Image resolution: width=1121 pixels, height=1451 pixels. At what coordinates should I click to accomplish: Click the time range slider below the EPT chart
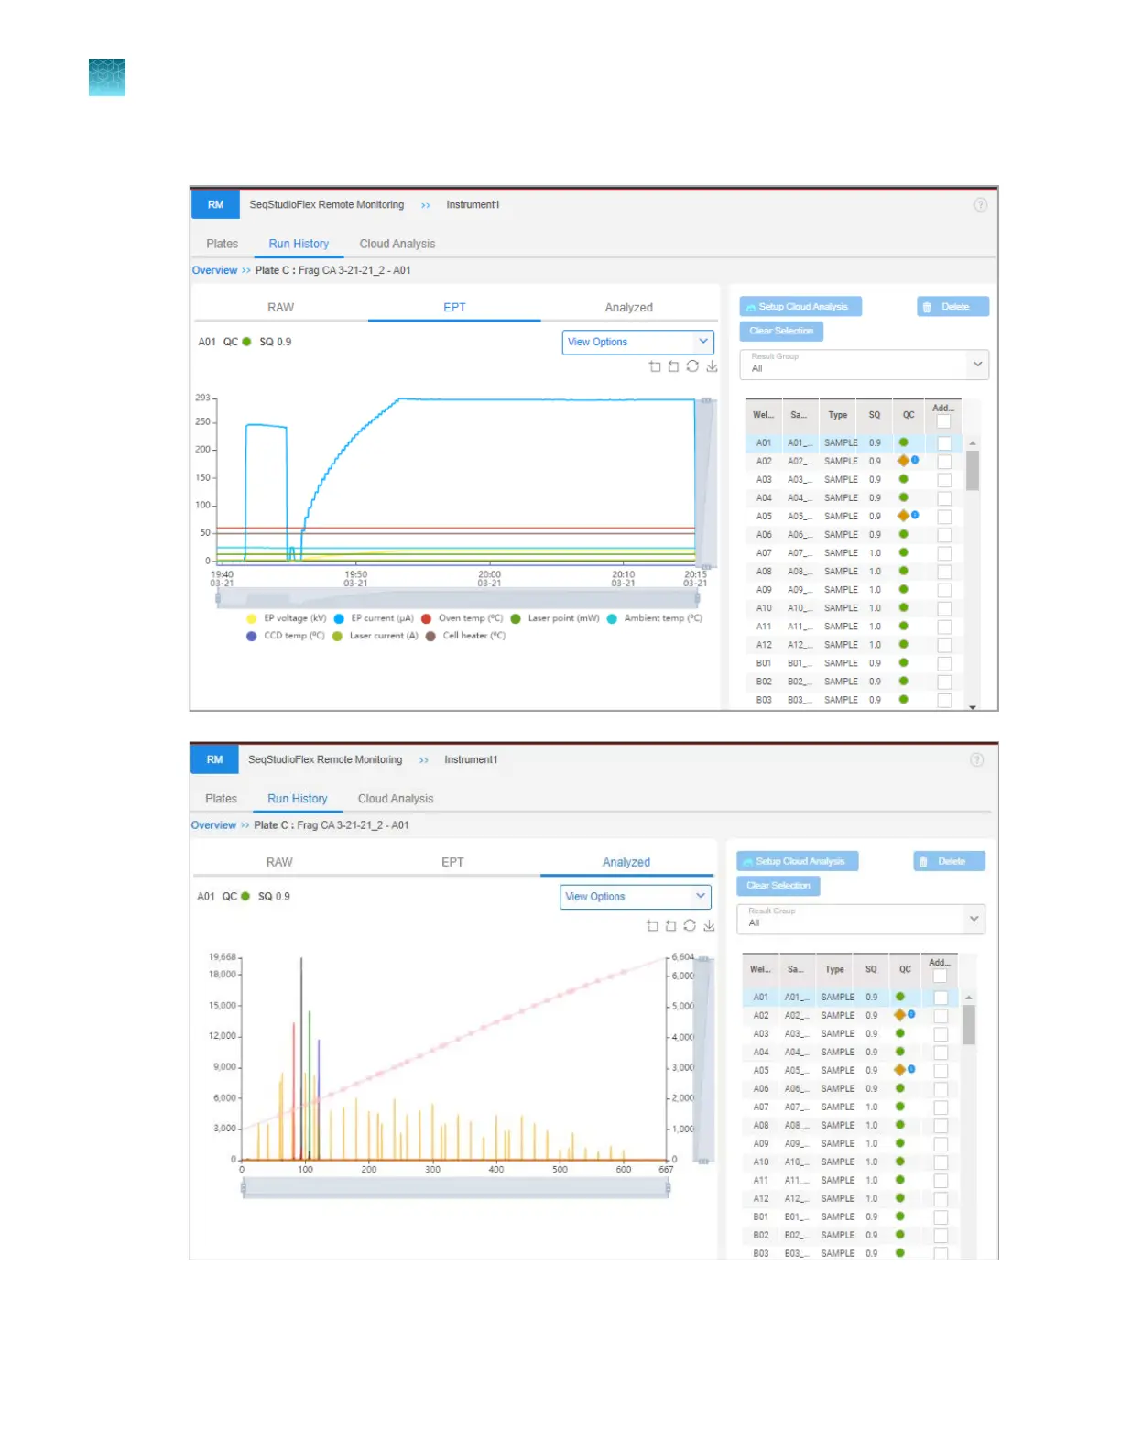tap(458, 599)
